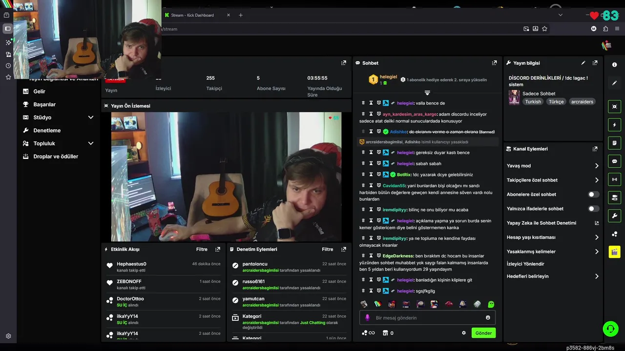The image size is (625, 351).
Task: Select the Stream - Kick Dashboard browser tab
Action: click(x=198, y=15)
